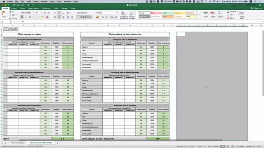
Task: Apply percent style number format
Action: pos(103,17)
